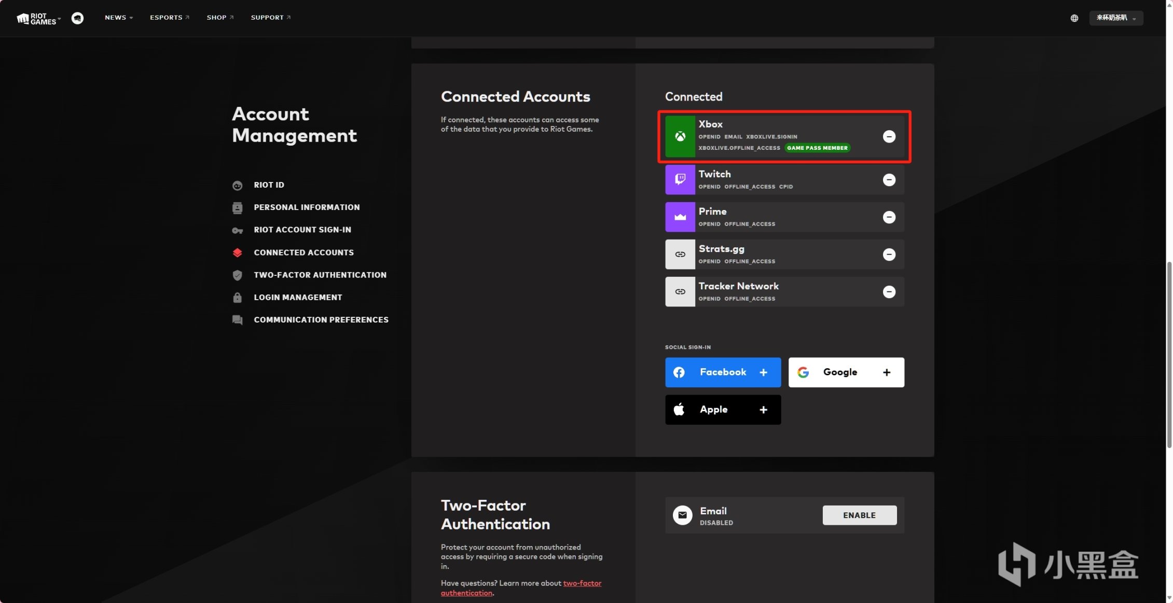Select CONNECTED ACCOUNTS in sidebar
Image resolution: width=1173 pixels, height=603 pixels.
pos(303,253)
